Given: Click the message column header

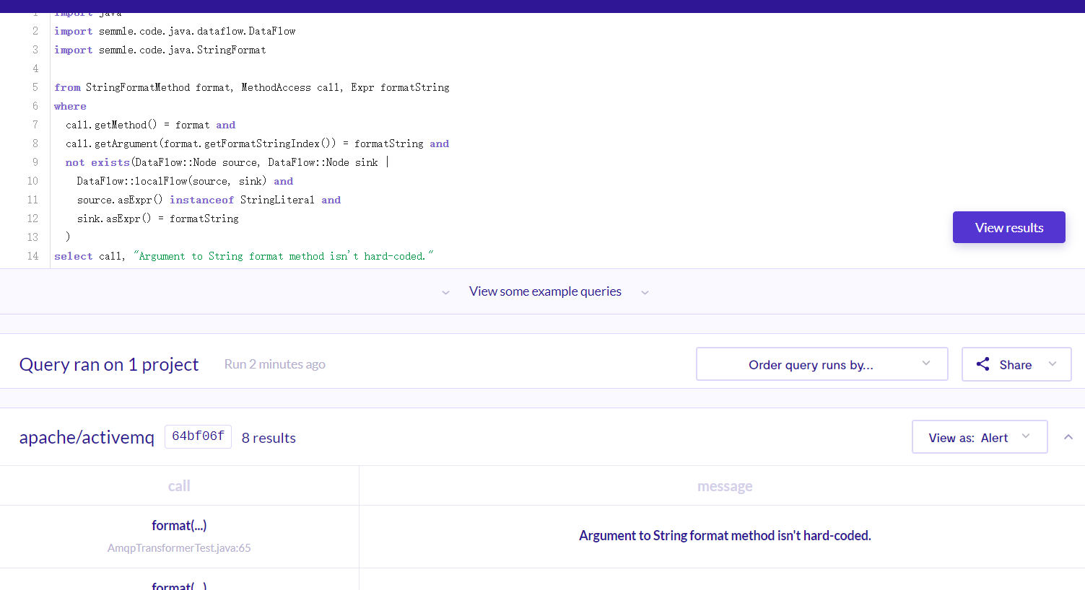Looking at the screenshot, I should point(725,486).
